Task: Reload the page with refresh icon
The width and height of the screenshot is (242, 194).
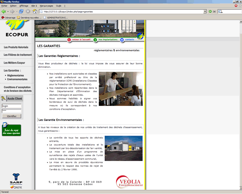Action: (x=21, y=11)
